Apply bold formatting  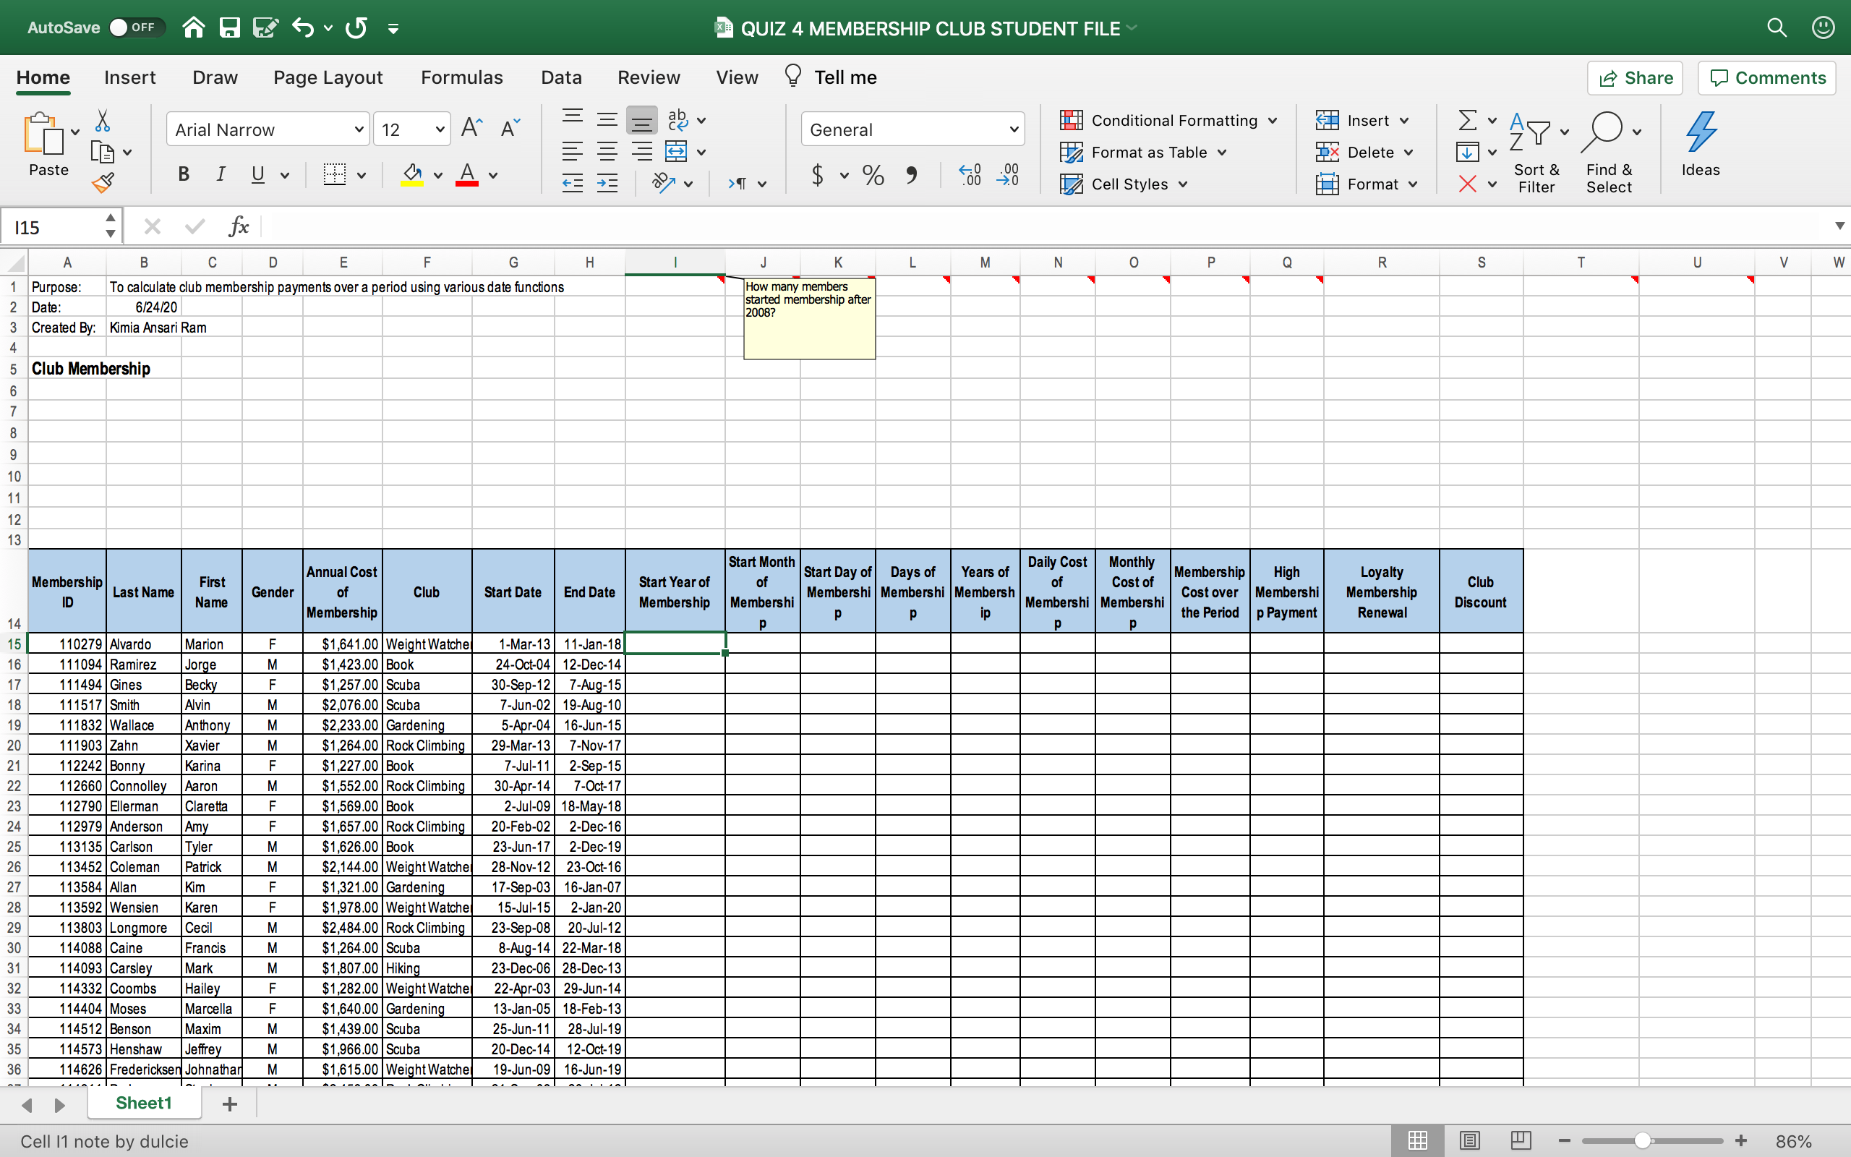coord(183,174)
